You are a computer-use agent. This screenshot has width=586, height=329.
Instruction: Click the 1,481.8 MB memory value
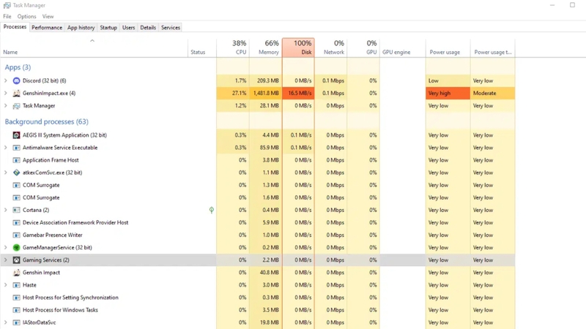265,94
